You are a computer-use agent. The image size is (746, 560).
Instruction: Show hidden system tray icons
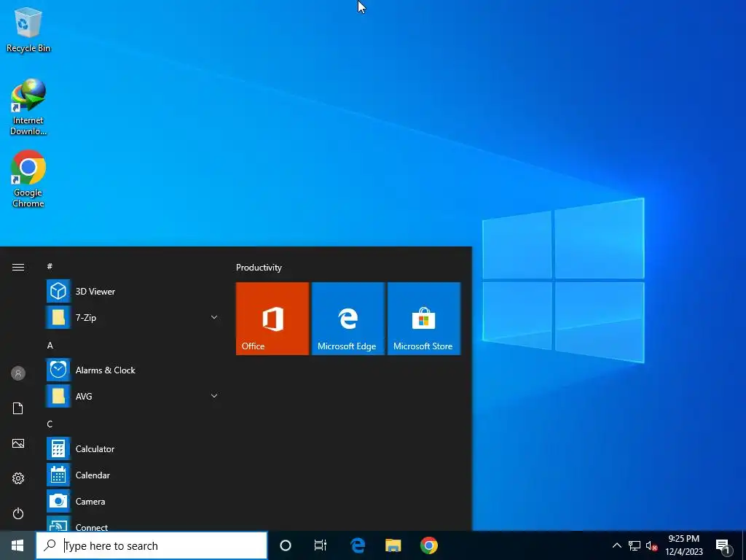click(616, 545)
